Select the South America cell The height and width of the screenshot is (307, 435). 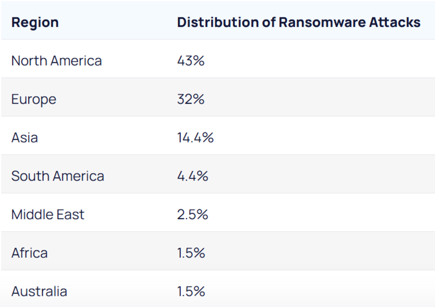coord(58,176)
